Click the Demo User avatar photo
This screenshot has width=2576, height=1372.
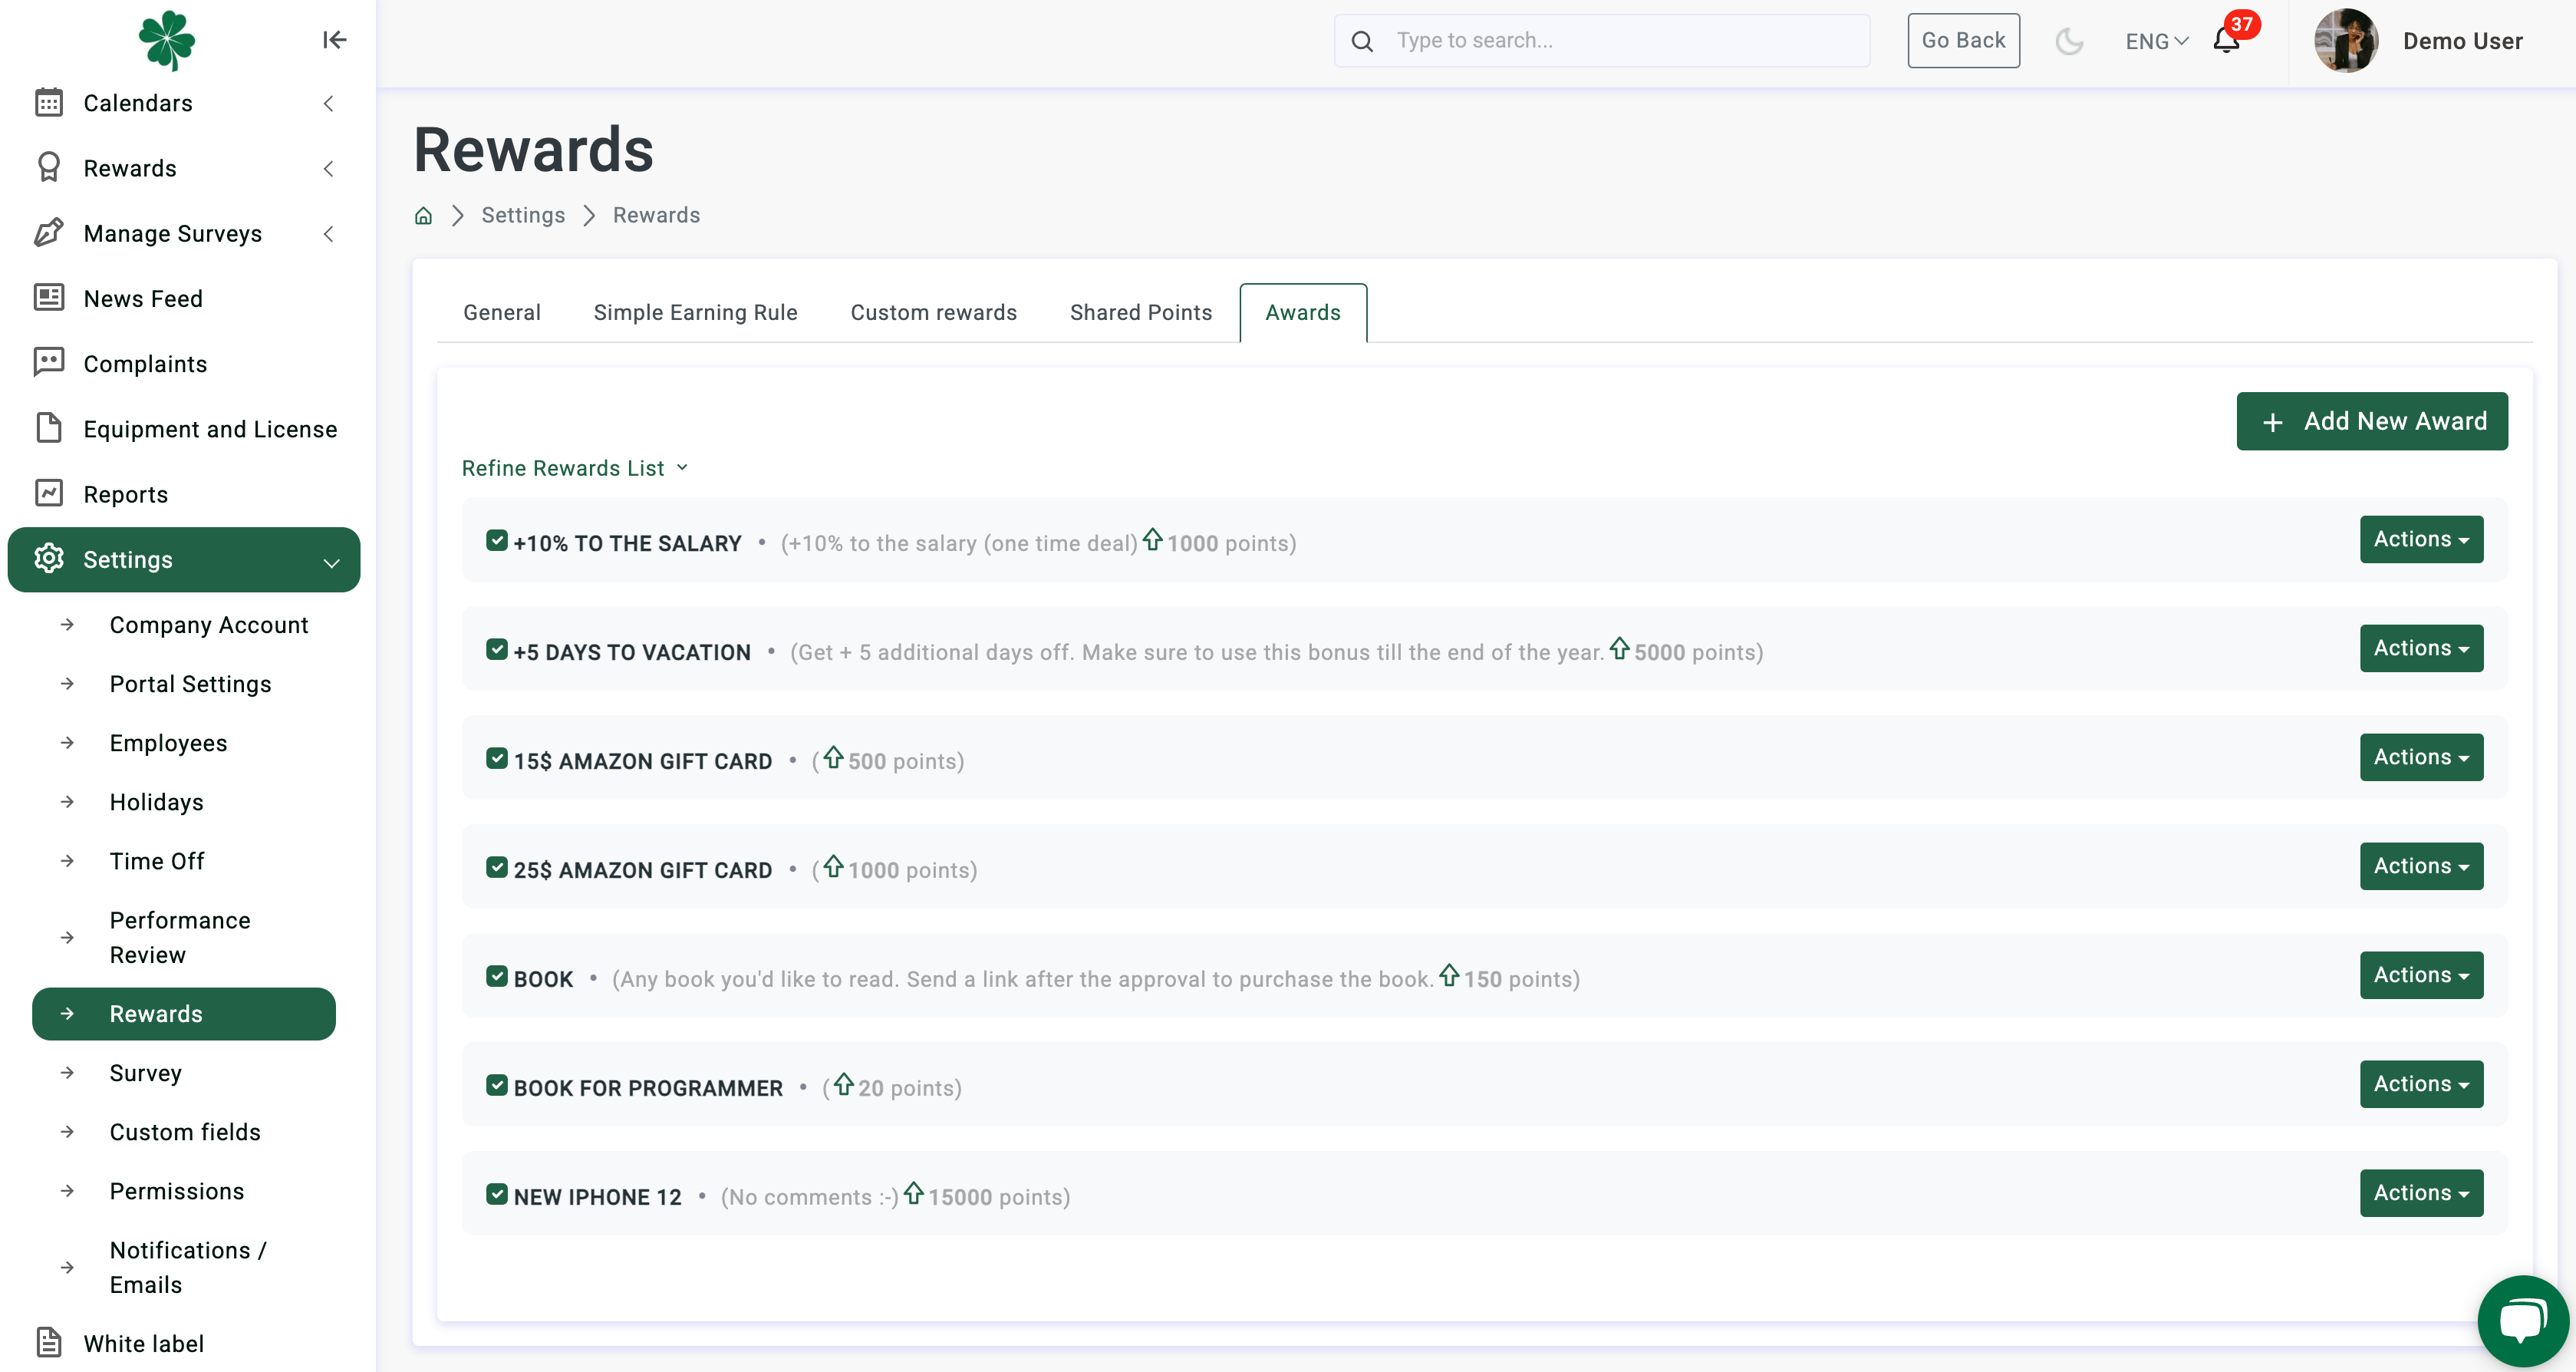(x=2346, y=41)
